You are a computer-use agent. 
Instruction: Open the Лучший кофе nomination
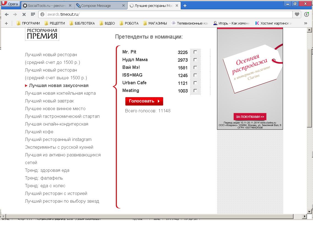[x=39, y=132]
